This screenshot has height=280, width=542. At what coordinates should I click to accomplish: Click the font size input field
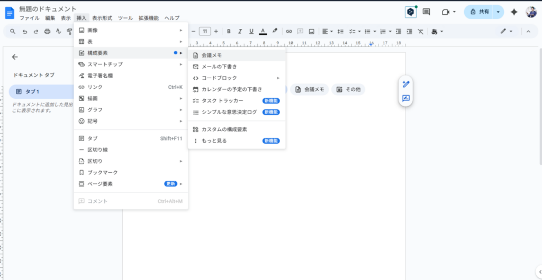pos(204,31)
